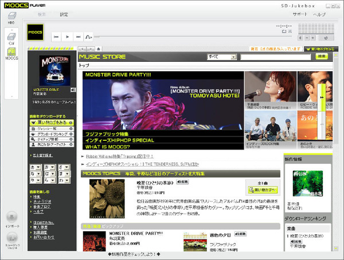The width and height of the screenshot is (344, 260).
Task: Open the ま kana dropdown
Action: click(64, 174)
